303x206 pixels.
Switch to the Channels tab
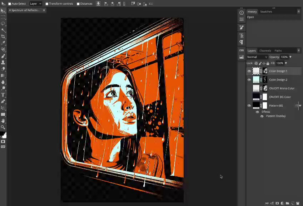pyautogui.click(x=265, y=51)
